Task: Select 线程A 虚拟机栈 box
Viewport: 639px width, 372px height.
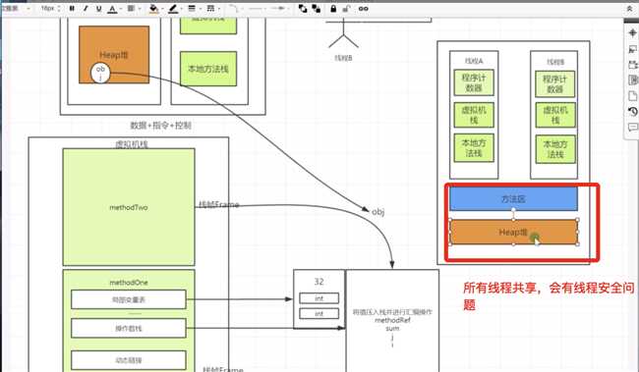Action: pos(474,115)
